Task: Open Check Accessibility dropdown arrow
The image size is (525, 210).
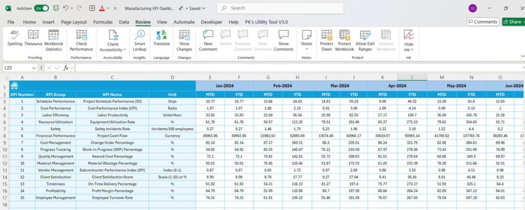Action: tap(125, 50)
